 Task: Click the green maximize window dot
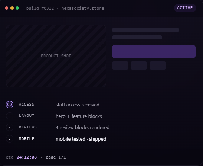coord(17,8)
